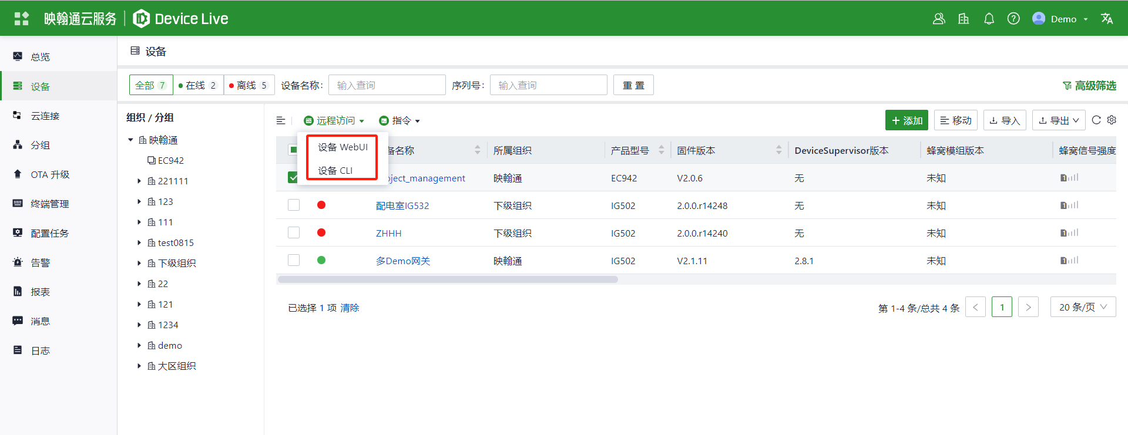Switch language with the translate icon
1128x435 pixels.
[1107, 19]
